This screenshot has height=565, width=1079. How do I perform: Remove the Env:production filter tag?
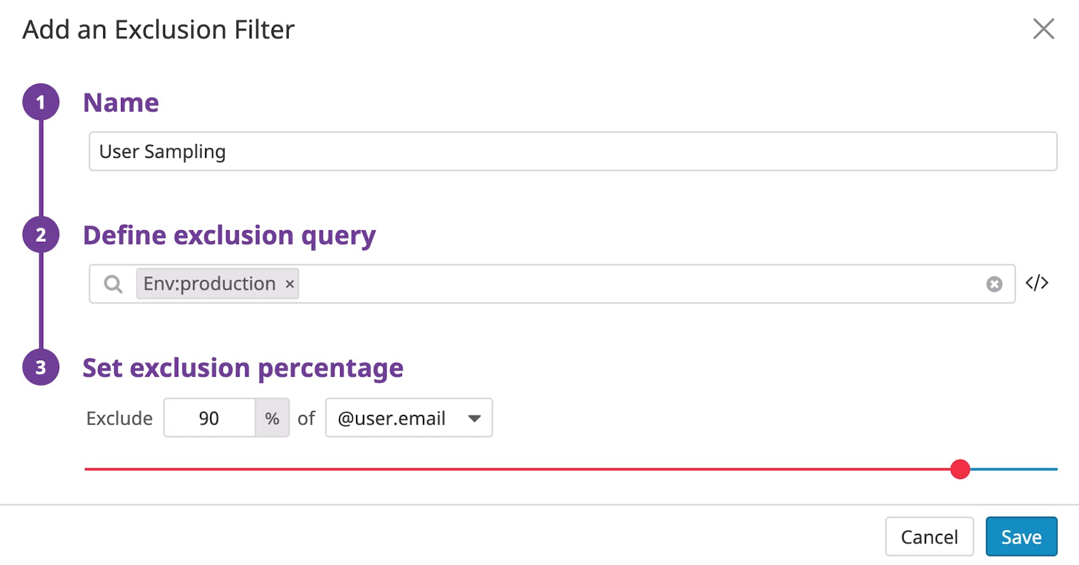coord(290,284)
